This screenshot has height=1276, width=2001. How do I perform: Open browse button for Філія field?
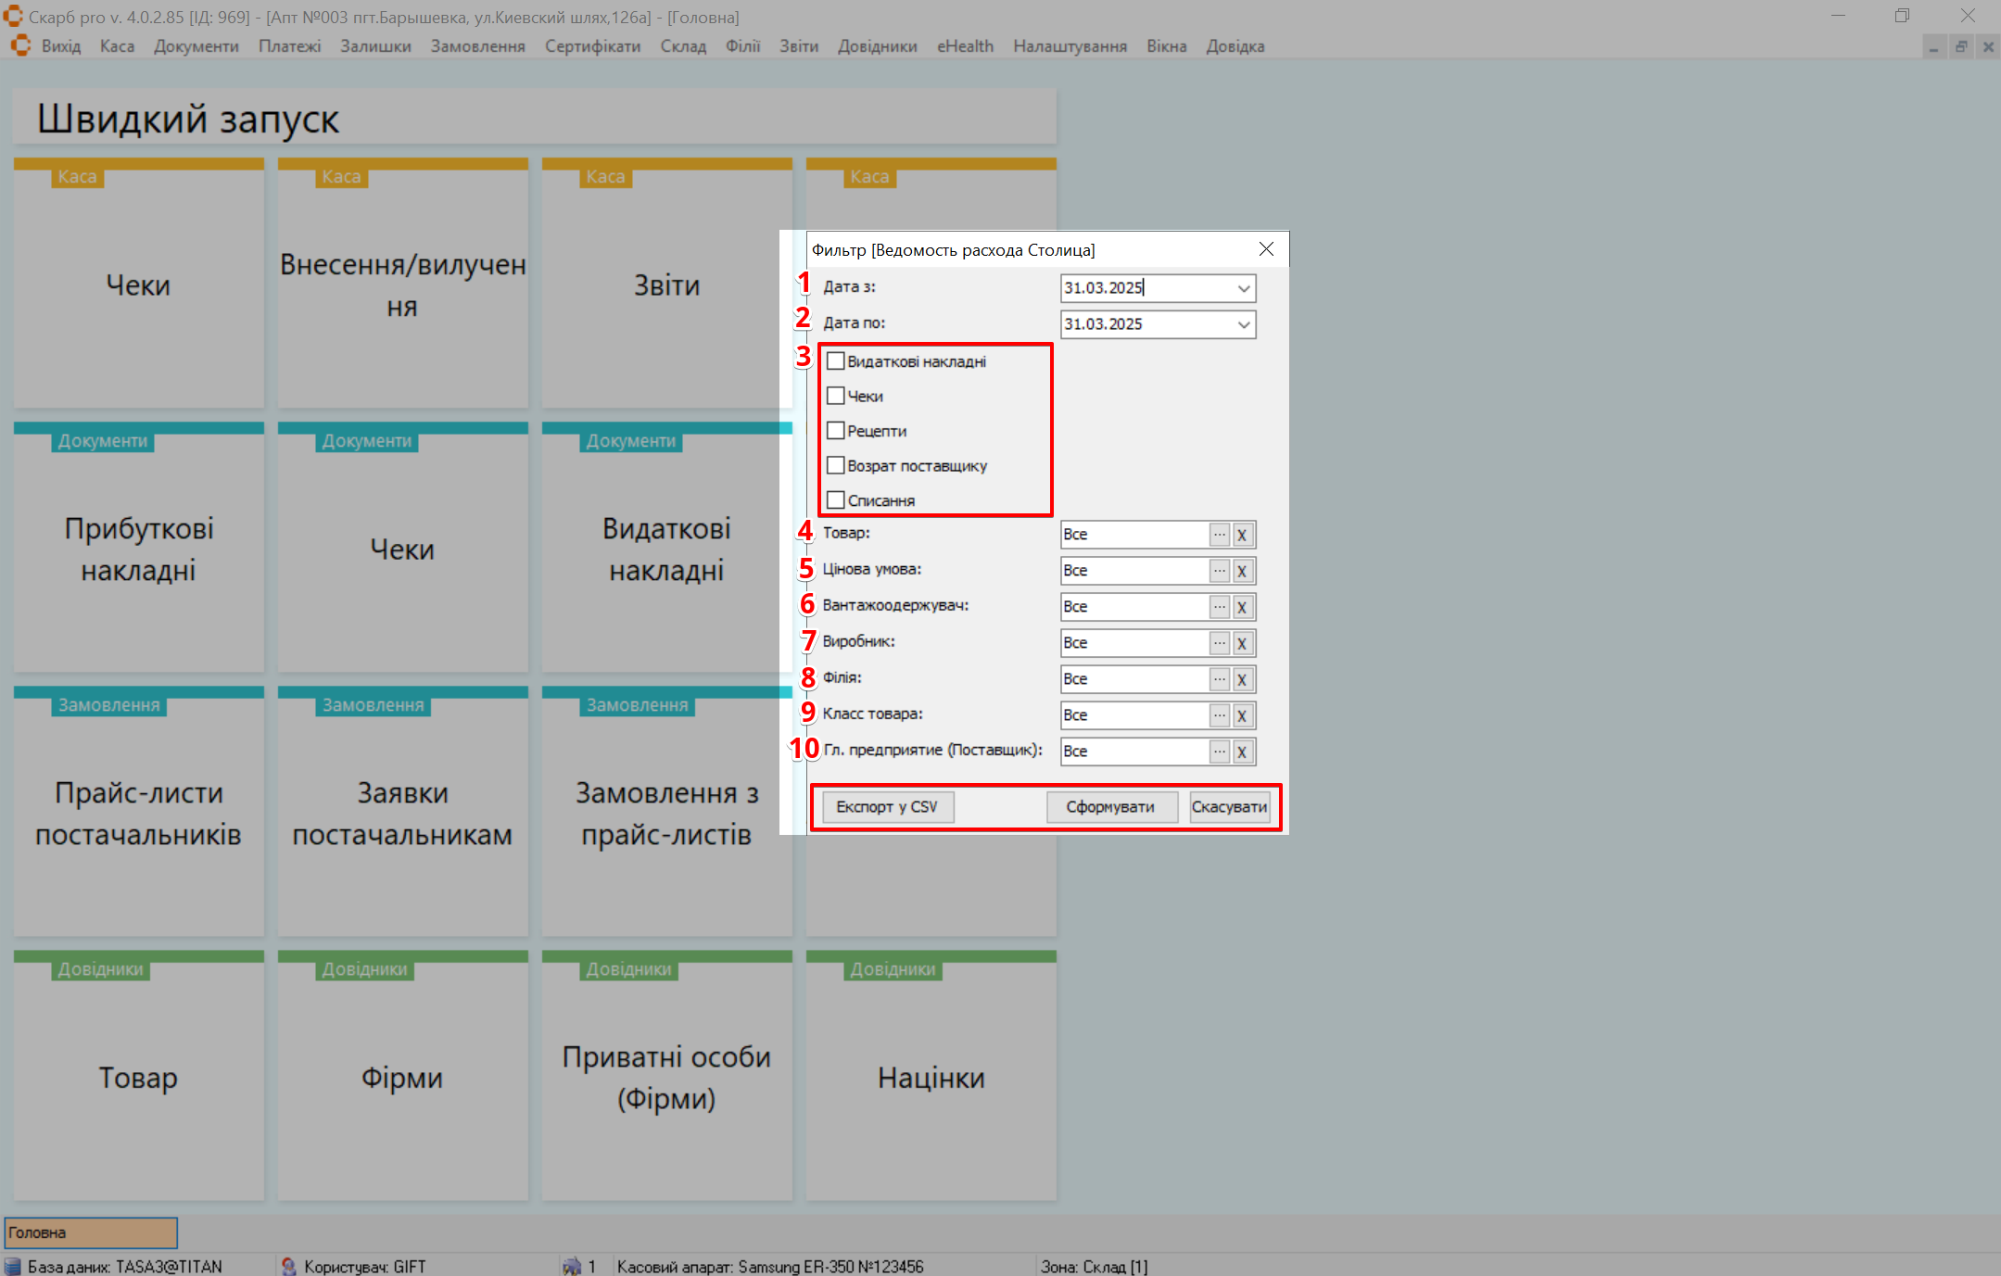(1219, 679)
